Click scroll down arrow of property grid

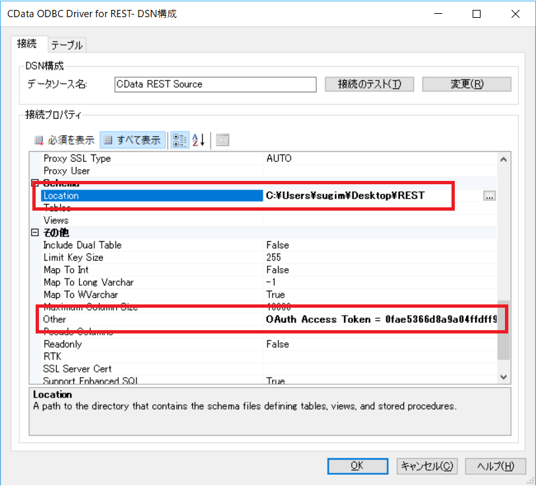[503, 377]
